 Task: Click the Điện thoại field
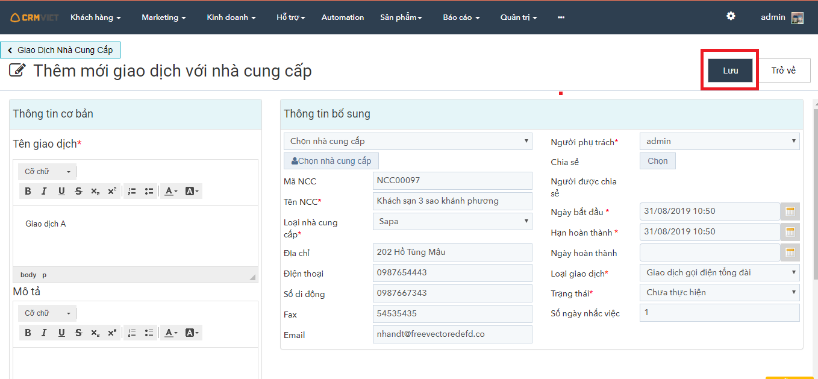point(452,273)
